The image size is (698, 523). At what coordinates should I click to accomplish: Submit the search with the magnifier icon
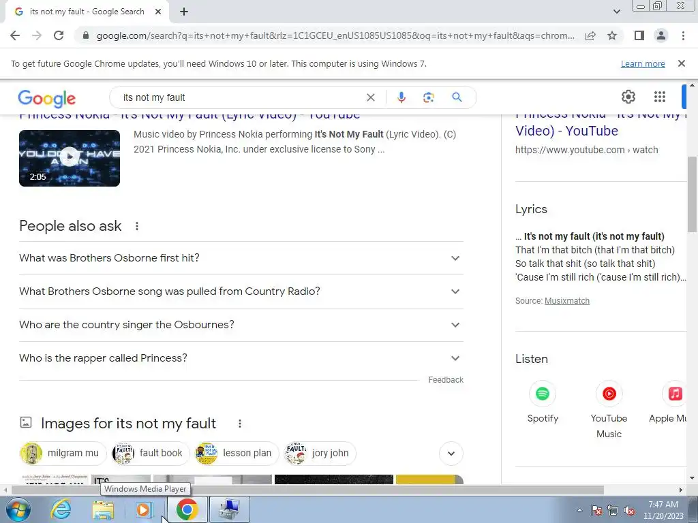pos(457,97)
